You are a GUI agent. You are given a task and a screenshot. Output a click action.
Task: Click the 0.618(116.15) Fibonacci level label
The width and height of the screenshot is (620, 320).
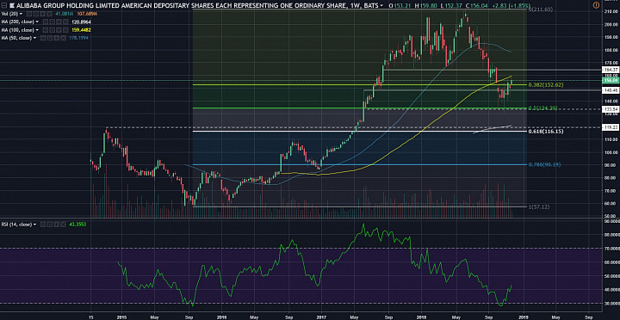click(546, 131)
